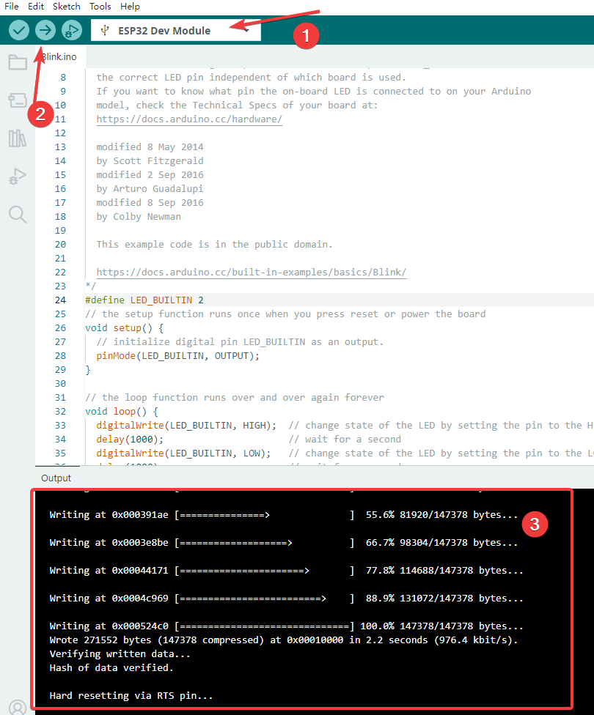Open the ESP32 Dev Module board selector

[x=176, y=31]
